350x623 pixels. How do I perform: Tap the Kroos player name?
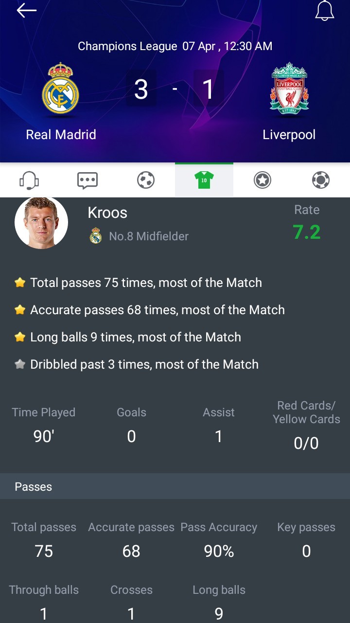[x=107, y=213]
